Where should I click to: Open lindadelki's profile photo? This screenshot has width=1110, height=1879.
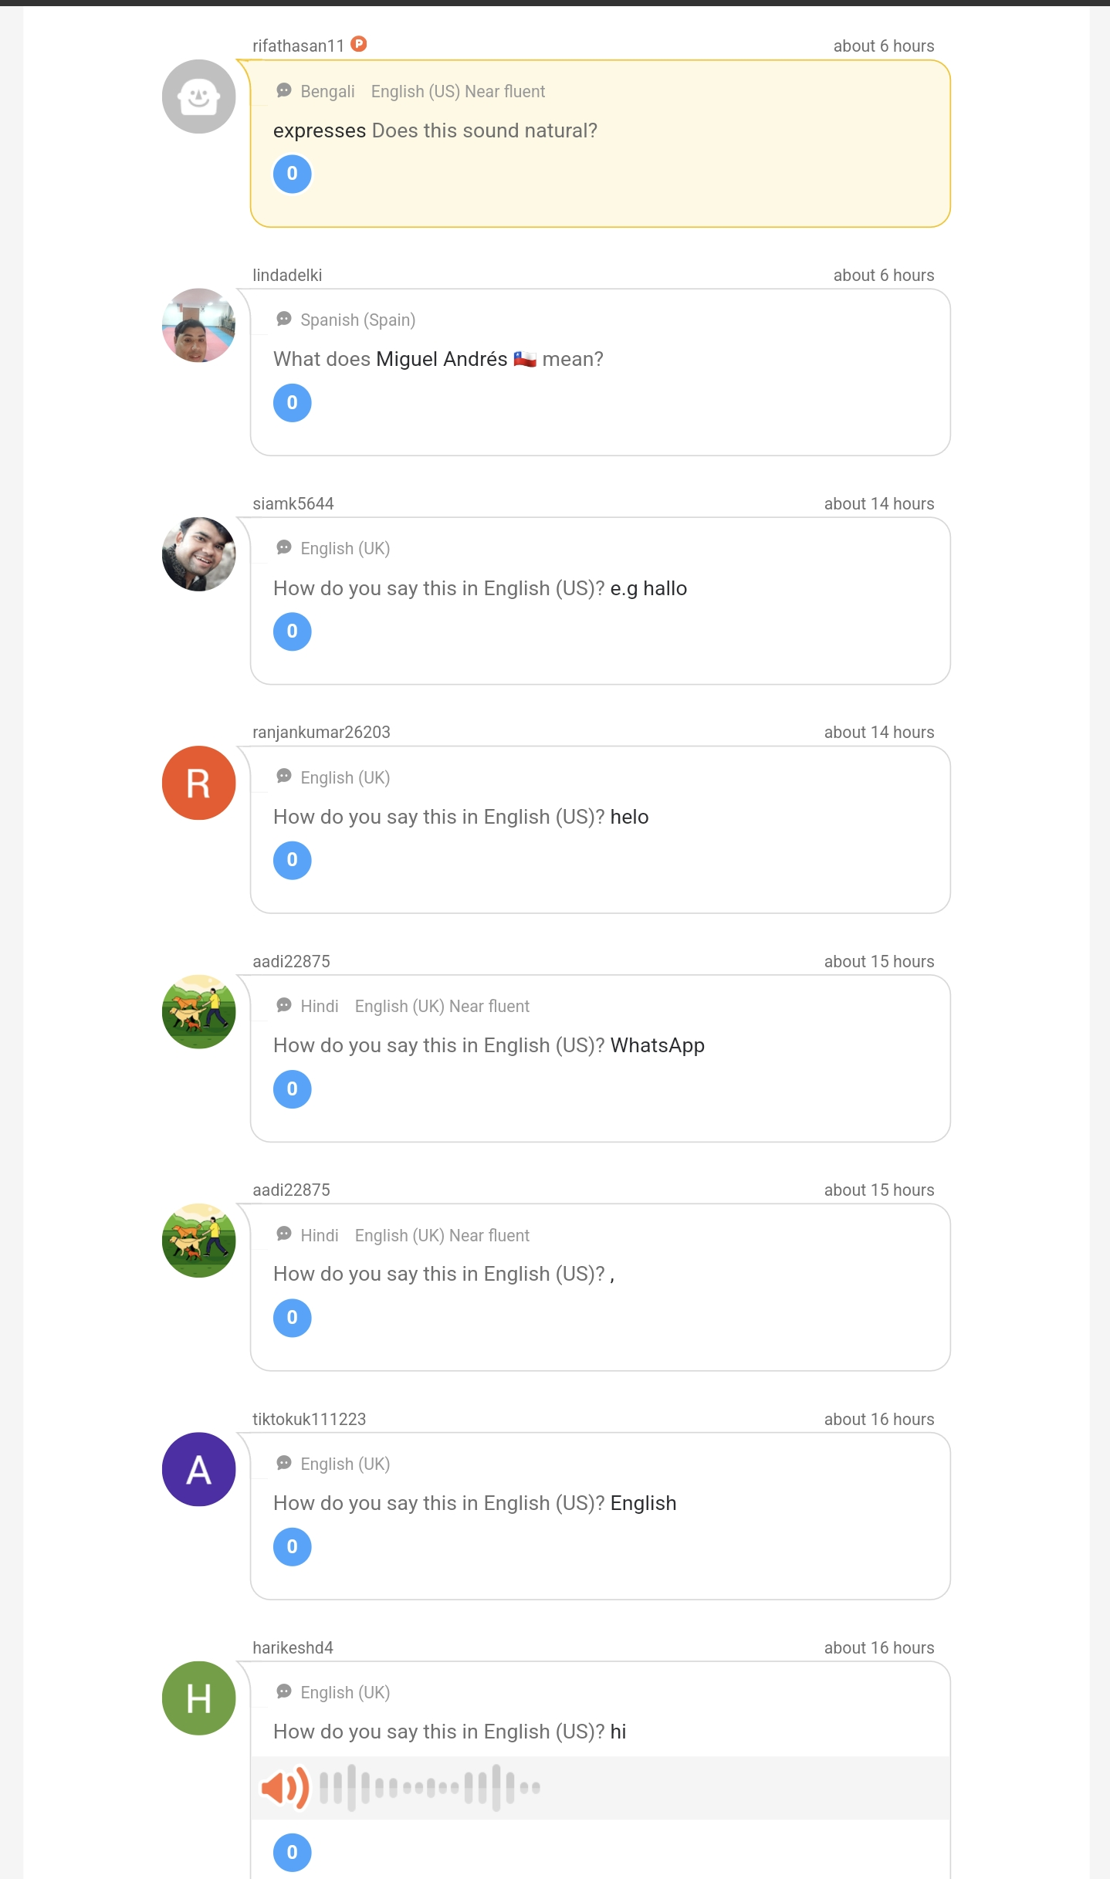(x=198, y=325)
